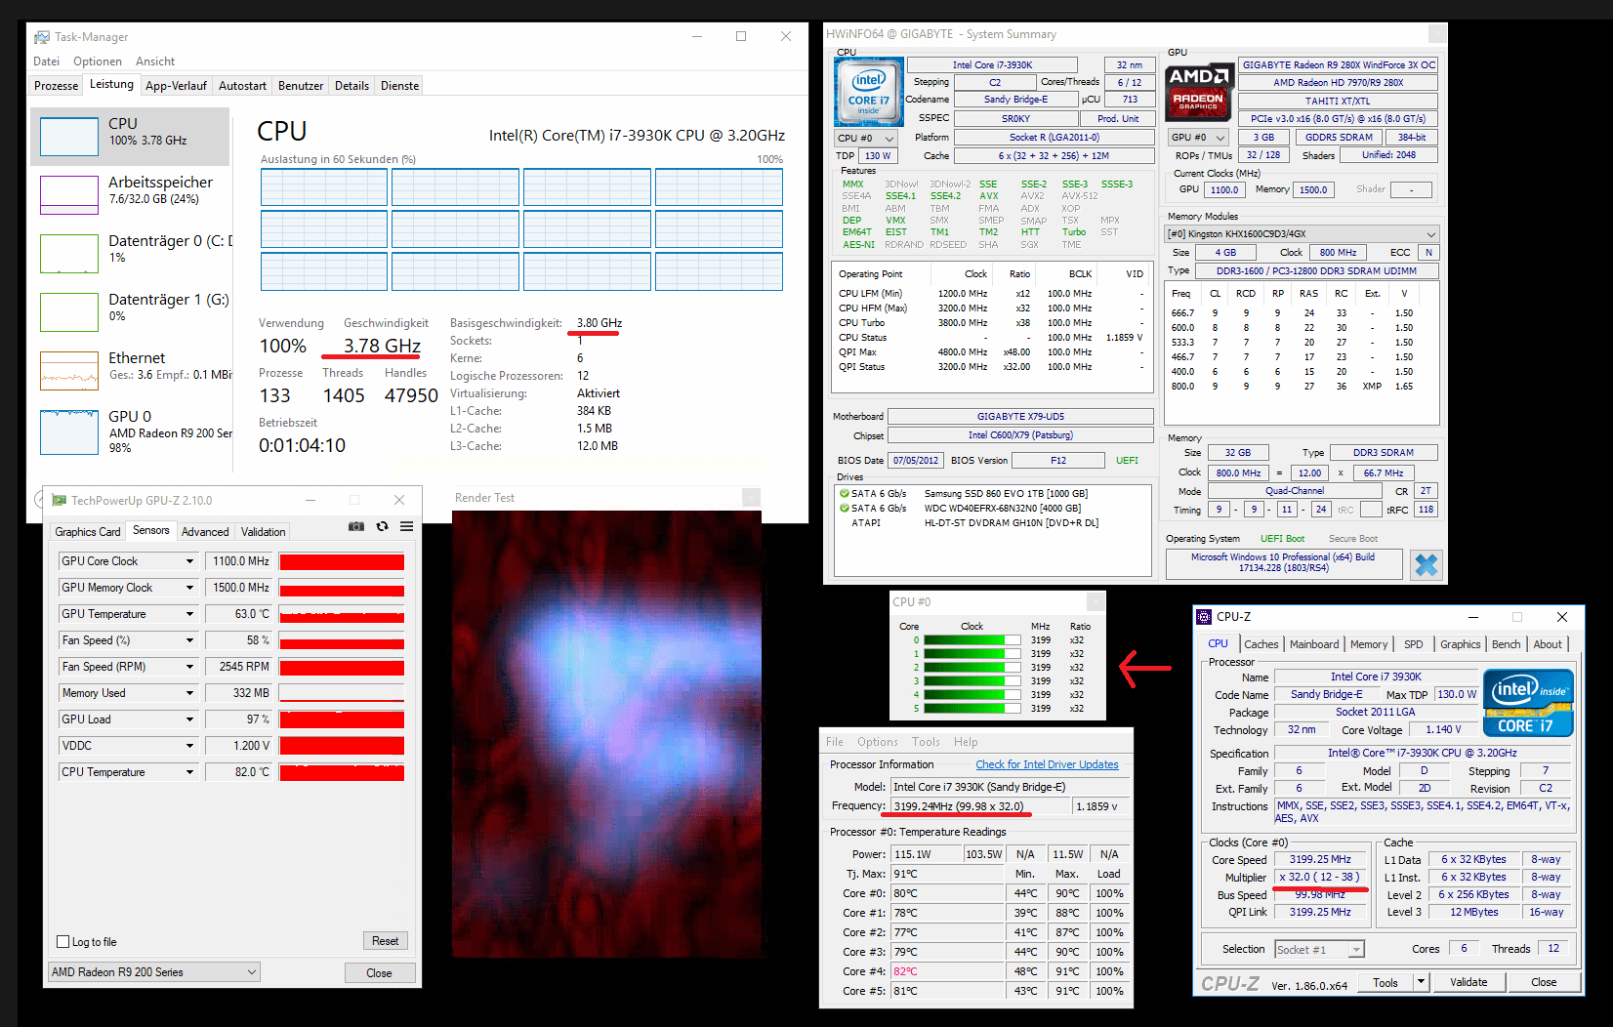
Task: Open the Socket #1 selection dropdown in CPU-Z
Action: point(1319,950)
